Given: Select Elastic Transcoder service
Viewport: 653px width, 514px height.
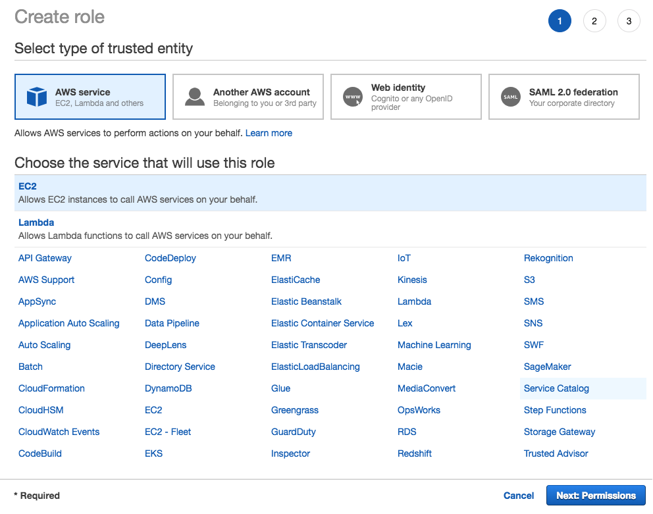Looking at the screenshot, I should pos(309,345).
